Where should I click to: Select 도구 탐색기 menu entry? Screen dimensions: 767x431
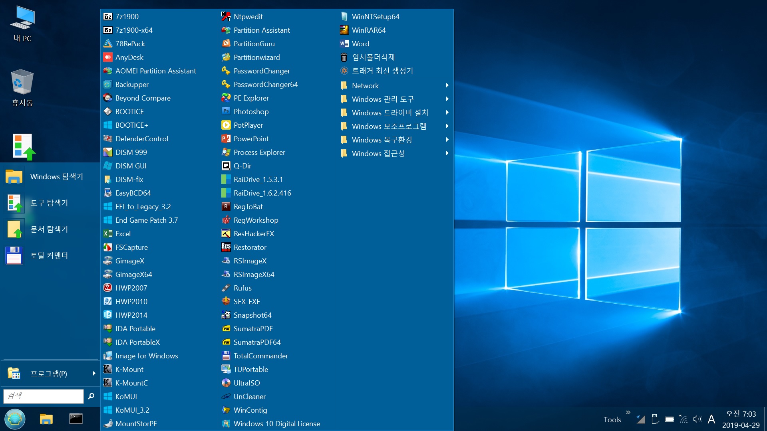(x=50, y=203)
